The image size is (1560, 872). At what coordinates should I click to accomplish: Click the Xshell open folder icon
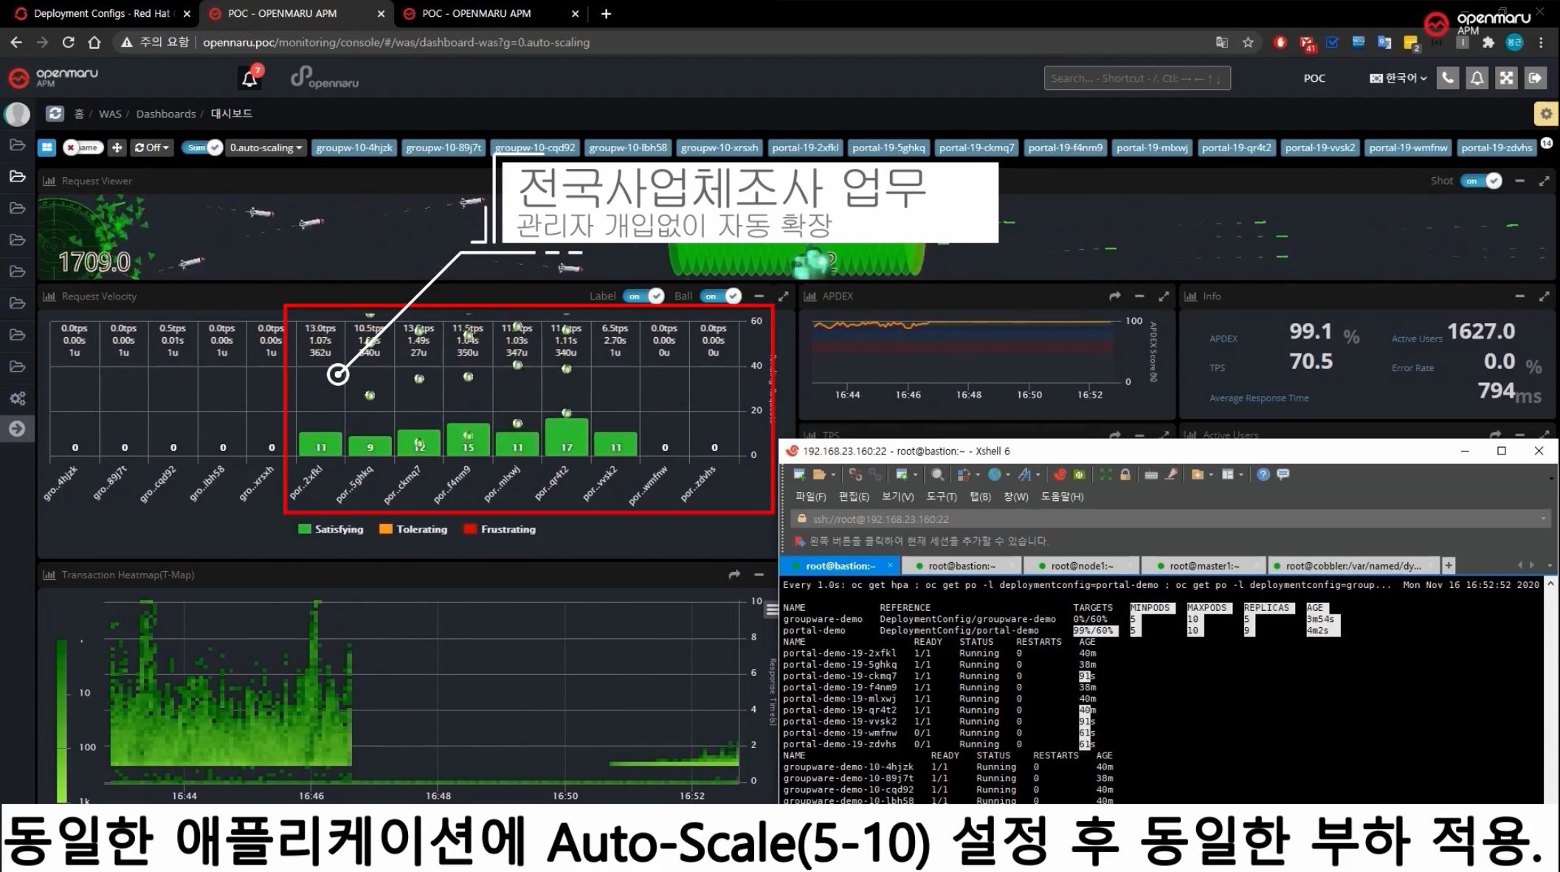click(818, 474)
